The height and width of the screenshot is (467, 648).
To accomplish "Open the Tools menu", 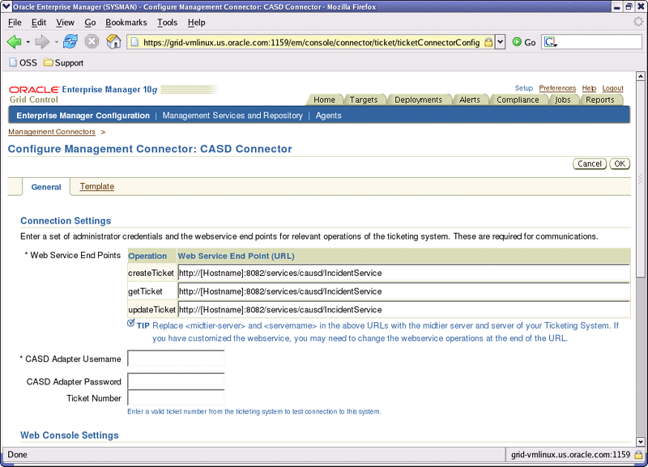I will click(x=167, y=23).
